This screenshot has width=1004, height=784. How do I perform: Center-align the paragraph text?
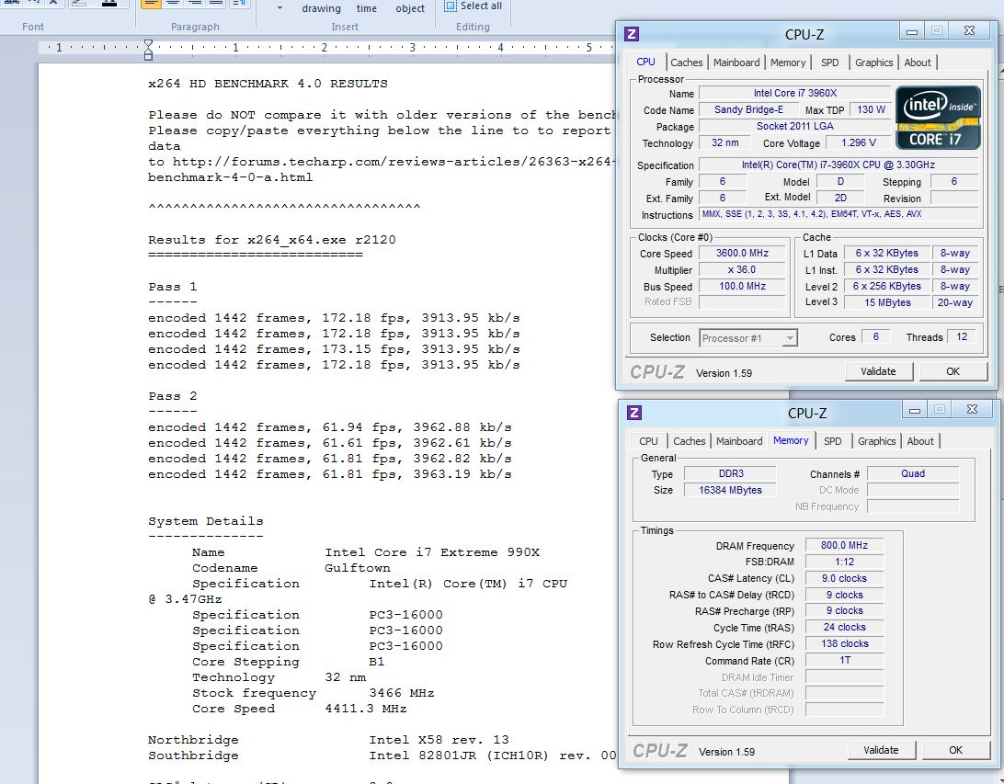pos(172,3)
